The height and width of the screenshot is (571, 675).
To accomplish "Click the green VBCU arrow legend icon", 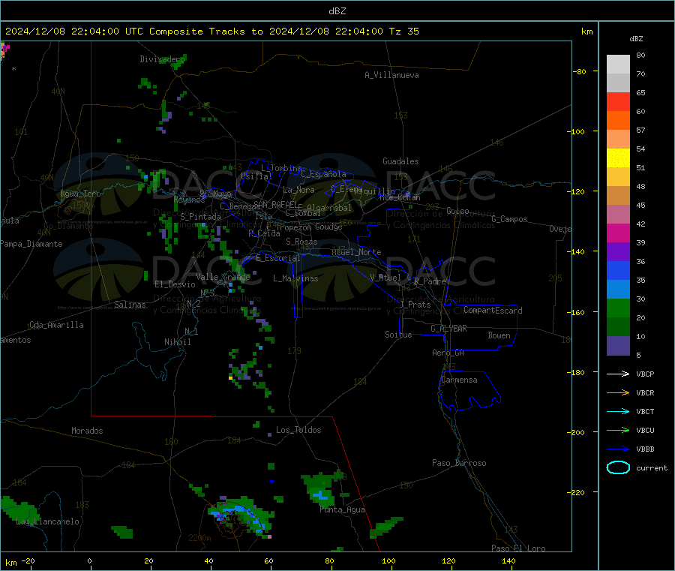I will pos(618,430).
